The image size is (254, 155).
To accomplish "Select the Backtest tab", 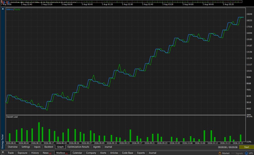I will (49, 147).
